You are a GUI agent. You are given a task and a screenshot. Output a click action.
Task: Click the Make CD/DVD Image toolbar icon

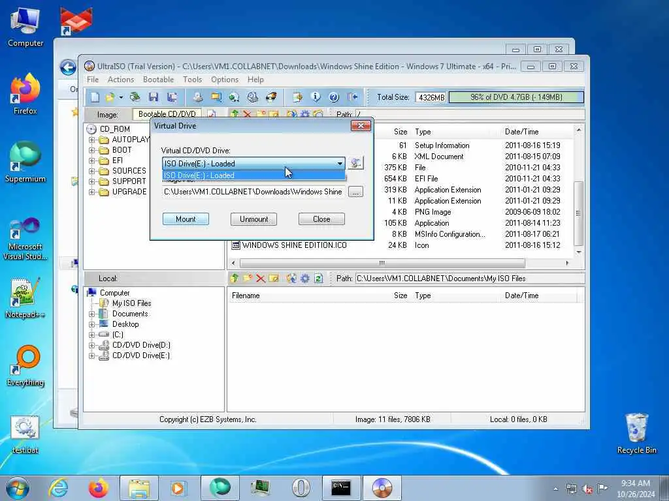[x=197, y=97]
